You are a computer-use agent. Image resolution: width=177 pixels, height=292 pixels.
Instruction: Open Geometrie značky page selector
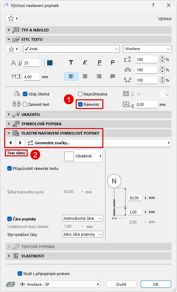pyautogui.click(x=99, y=143)
